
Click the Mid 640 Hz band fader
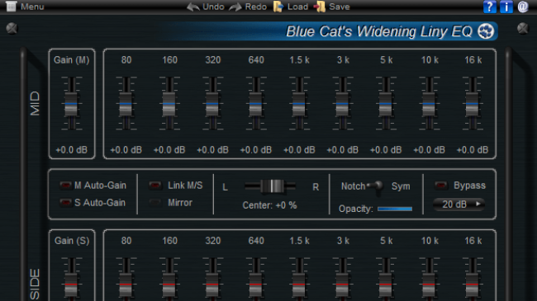256,104
